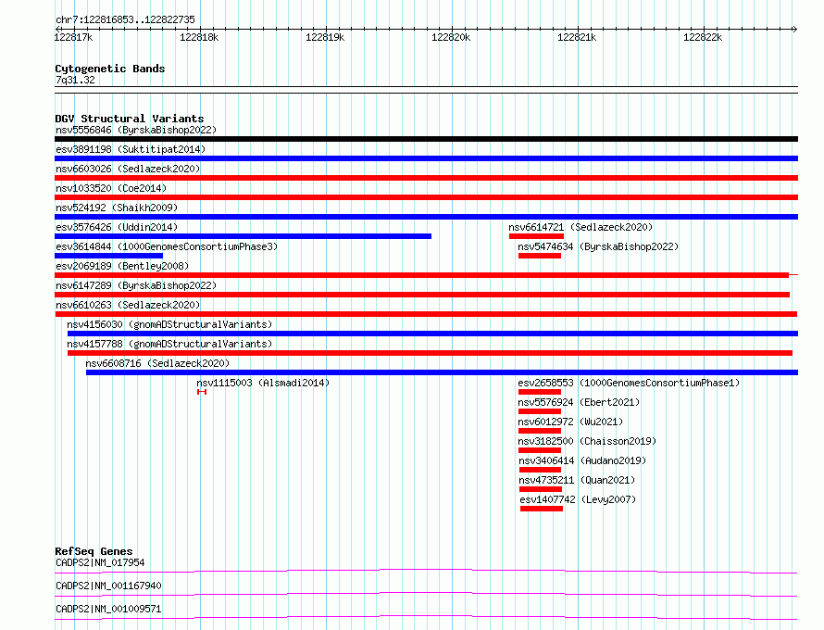The height and width of the screenshot is (630, 824).
Task: Open nsv6610263 (Sedlazeck2020) label
Action: [x=128, y=305]
